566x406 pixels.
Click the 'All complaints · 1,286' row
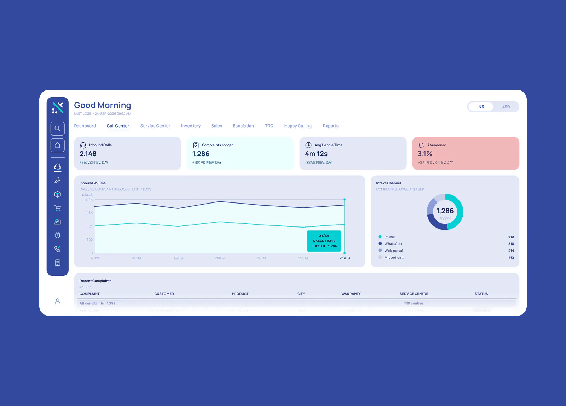click(x=296, y=304)
